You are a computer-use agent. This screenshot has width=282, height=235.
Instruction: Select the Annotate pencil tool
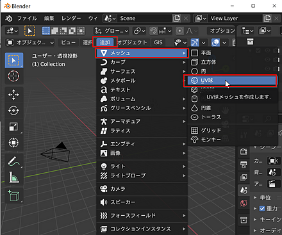coord(13,161)
